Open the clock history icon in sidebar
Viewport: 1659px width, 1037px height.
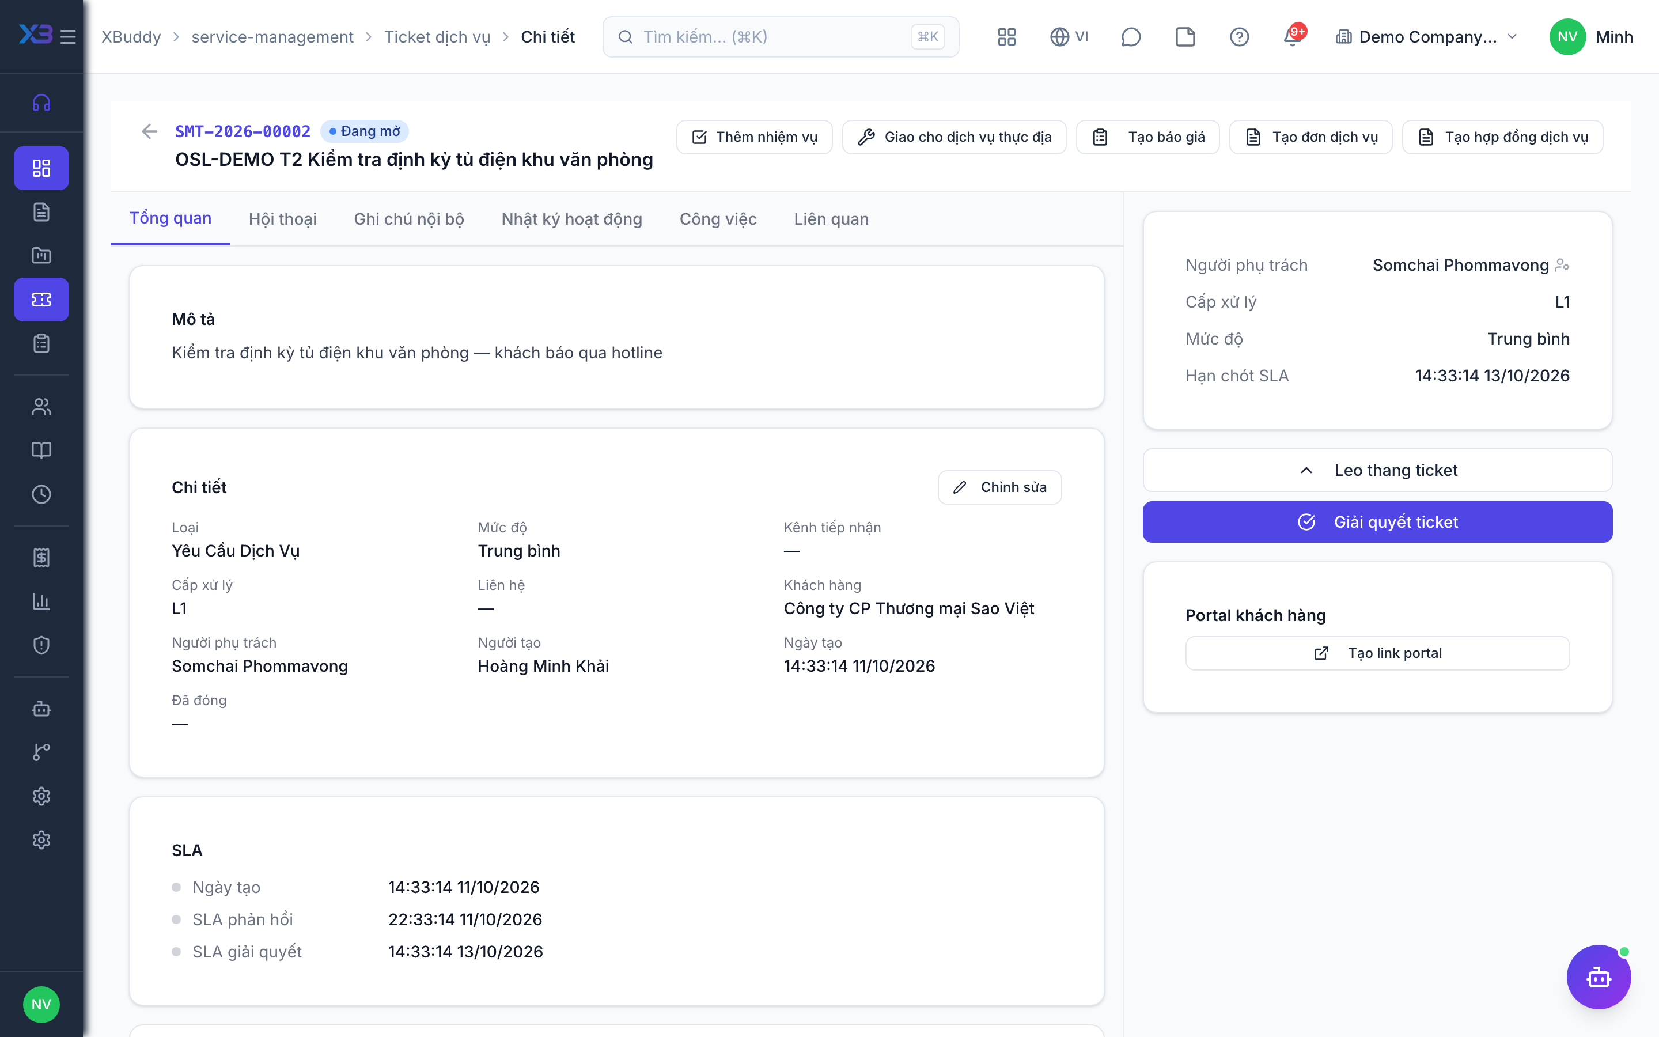click(41, 494)
